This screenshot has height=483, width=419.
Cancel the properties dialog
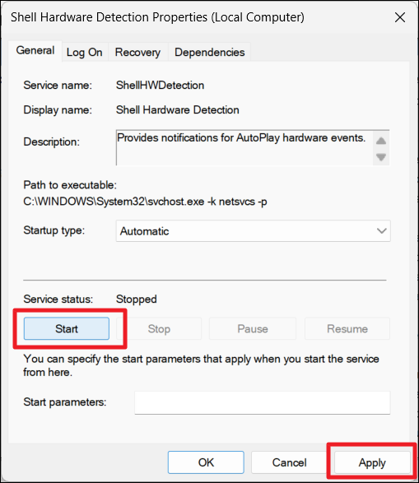tap(289, 462)
